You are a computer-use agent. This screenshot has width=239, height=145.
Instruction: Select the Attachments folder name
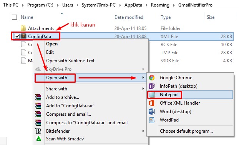(x=41, y=28)
